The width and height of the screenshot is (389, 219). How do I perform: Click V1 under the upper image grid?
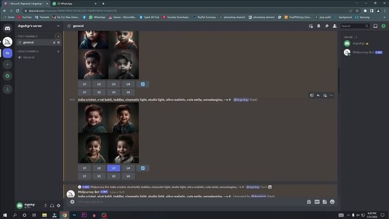coord(84,92)
